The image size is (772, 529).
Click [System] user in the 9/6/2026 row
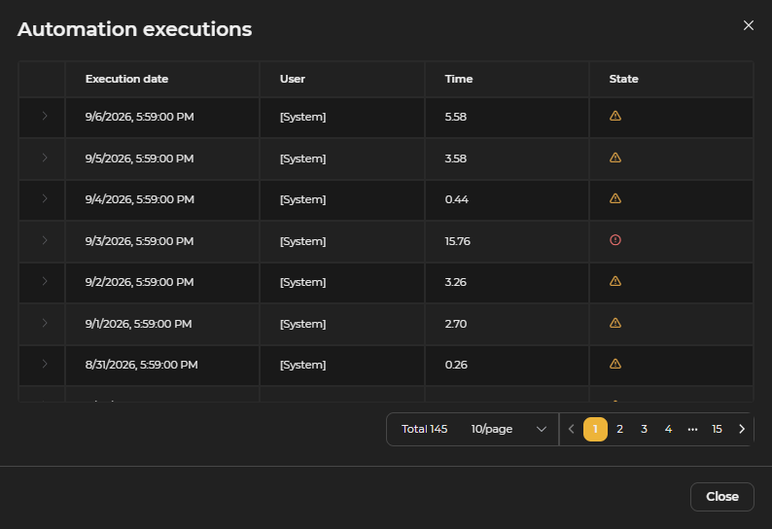click(x=302, y=117)
